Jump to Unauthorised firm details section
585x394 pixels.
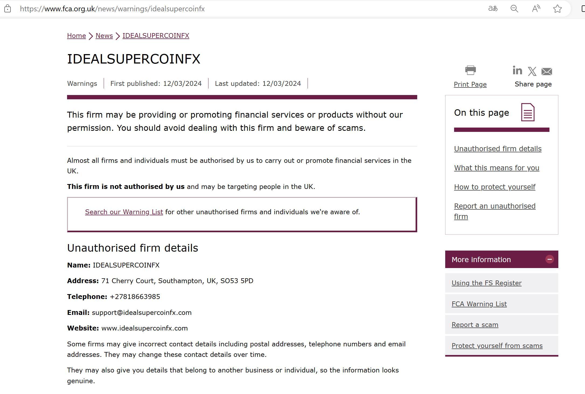pos(497,149)
